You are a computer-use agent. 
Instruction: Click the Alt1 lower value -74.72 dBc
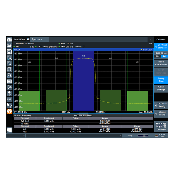point(105,131)
